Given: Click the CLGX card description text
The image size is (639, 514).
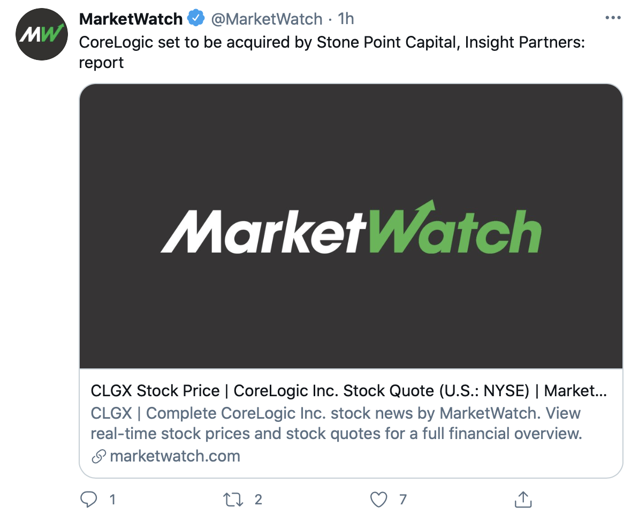Looking at the screenshot, I should [x=336, y=423].
